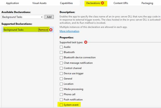Screen dimensions: 161x108
Task: Open the More information link
Action: [x=69, y=31]
